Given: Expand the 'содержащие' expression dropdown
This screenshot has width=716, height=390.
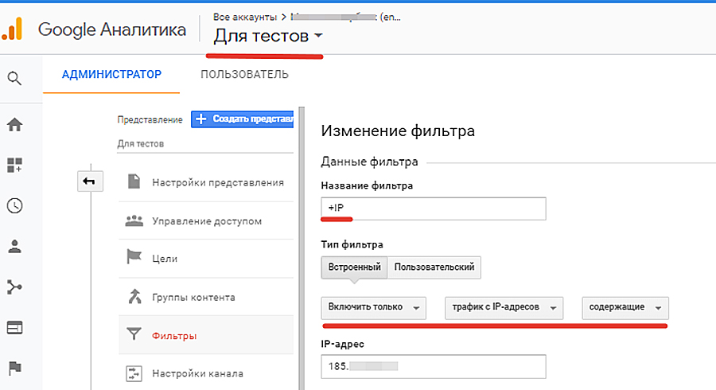Looking at the screenshot, I should (625, 307).
